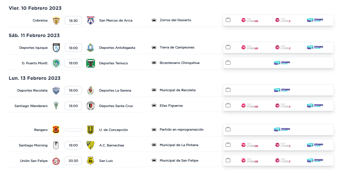Open the Santiago Wanderers team link
343x170 pixels.
point(31,106)
